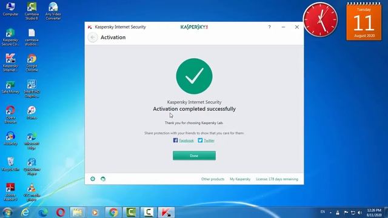This screenshot has width=388, height=218.
Task: Select Opera Browser desktop shortcut
Action: point(10,114)
